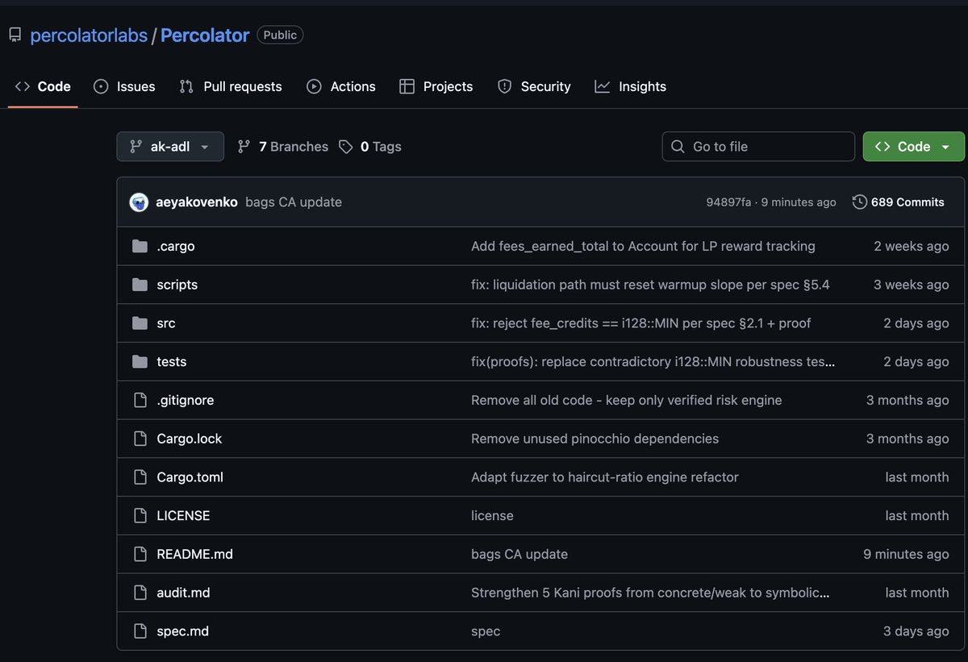Open the scripts folder
The width and height of the screenshot is (968, 662).
coord(177,285)
